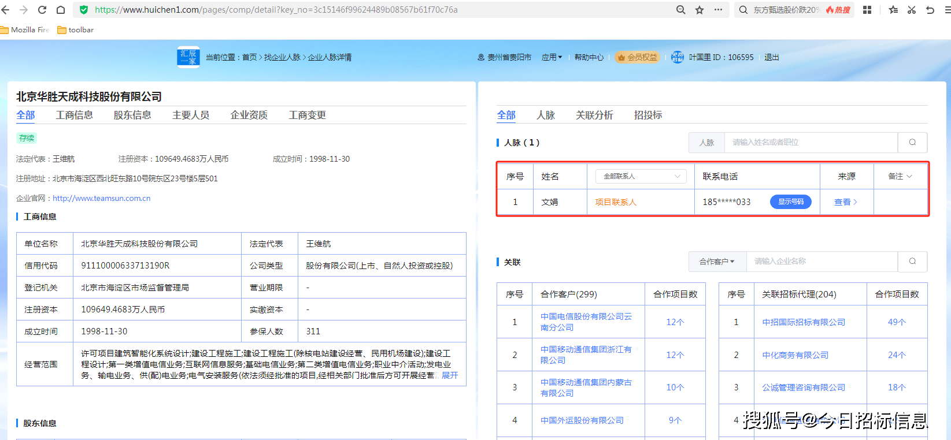The height and width of the screenshot is (440, 951).
Task: Click the zoom magnifier icon in address bar
Action: 681,10
